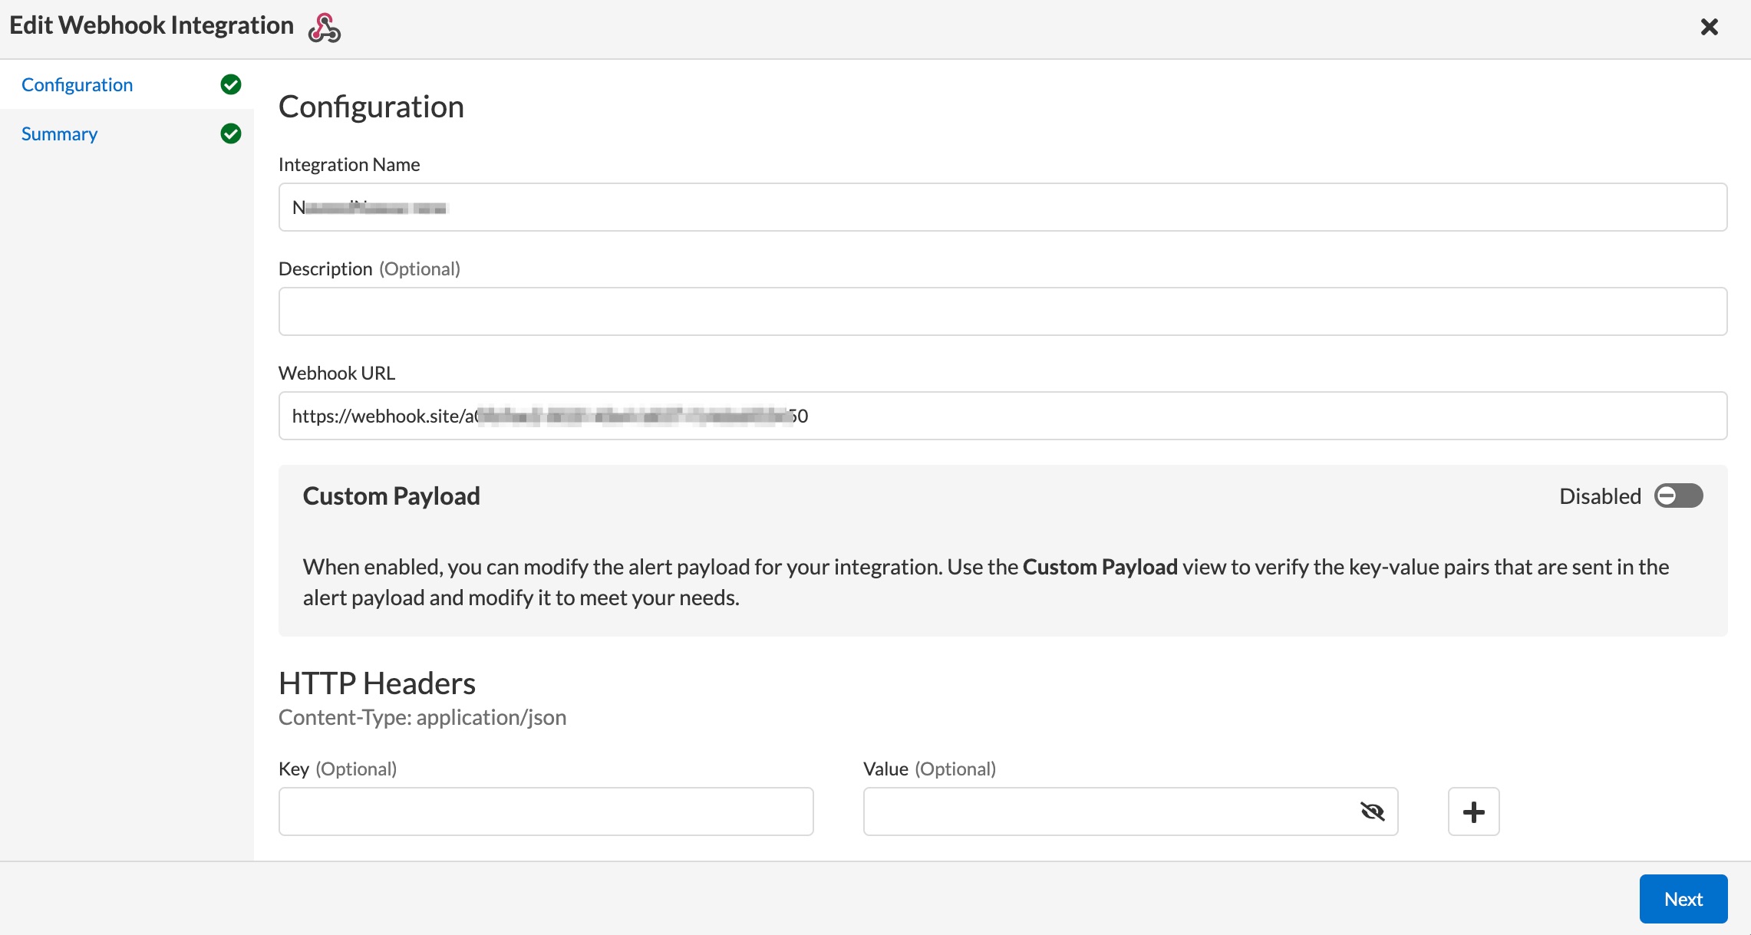Image resolution: width=1751 pixels, height=935 pixels.
Task: Select the Webhook URL input field
Action: point(1002,416)
